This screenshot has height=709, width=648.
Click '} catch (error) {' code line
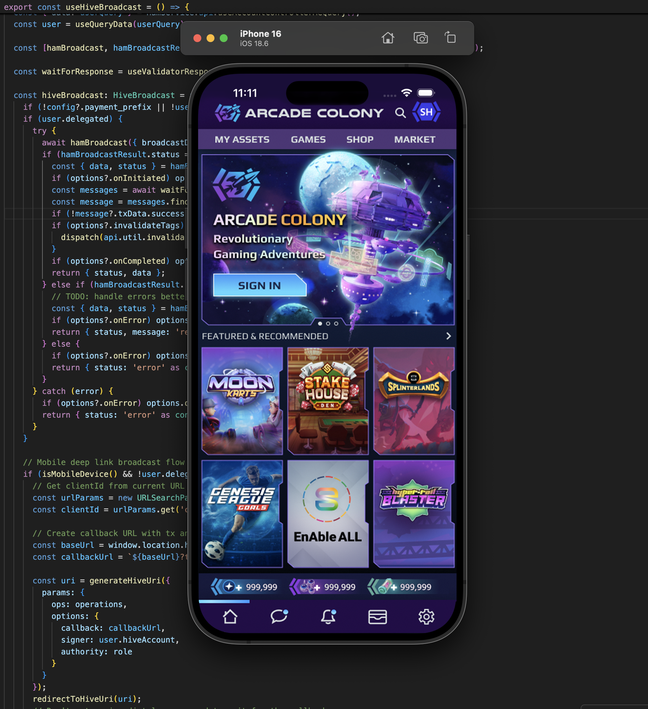coord(73,391)
